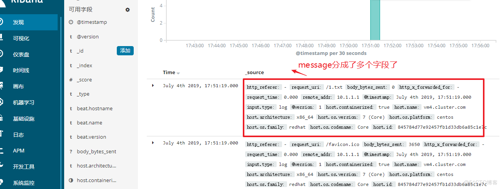Expand the /1.txt document row

pos(153,86)
